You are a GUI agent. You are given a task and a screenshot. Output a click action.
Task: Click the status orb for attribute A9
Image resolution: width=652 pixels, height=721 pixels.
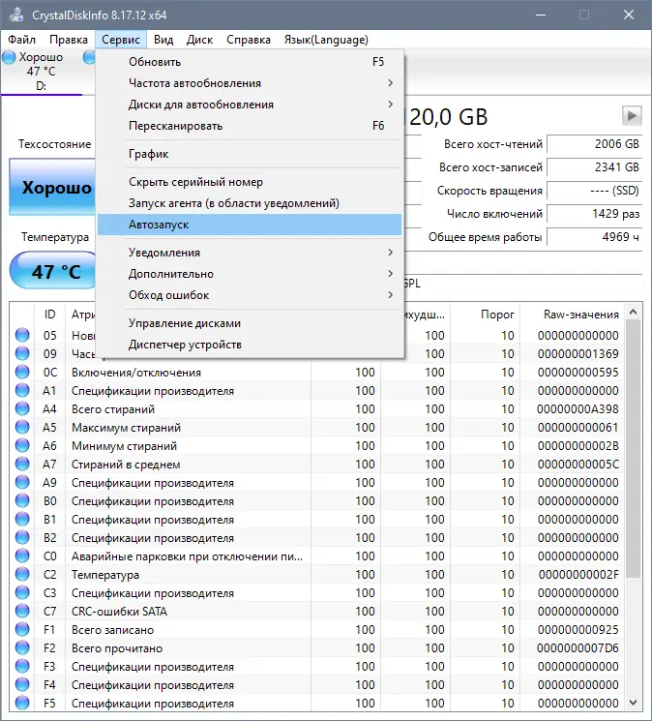coord(22,482)
